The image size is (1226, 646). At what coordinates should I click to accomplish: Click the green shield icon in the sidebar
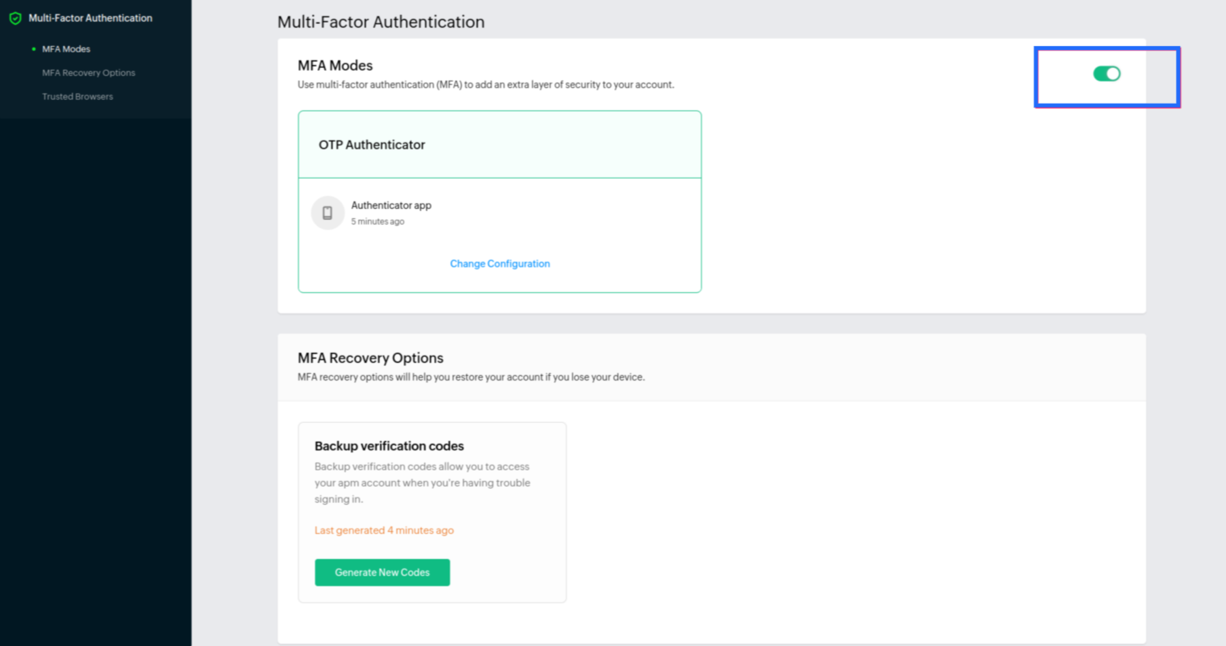coord(16,18)
